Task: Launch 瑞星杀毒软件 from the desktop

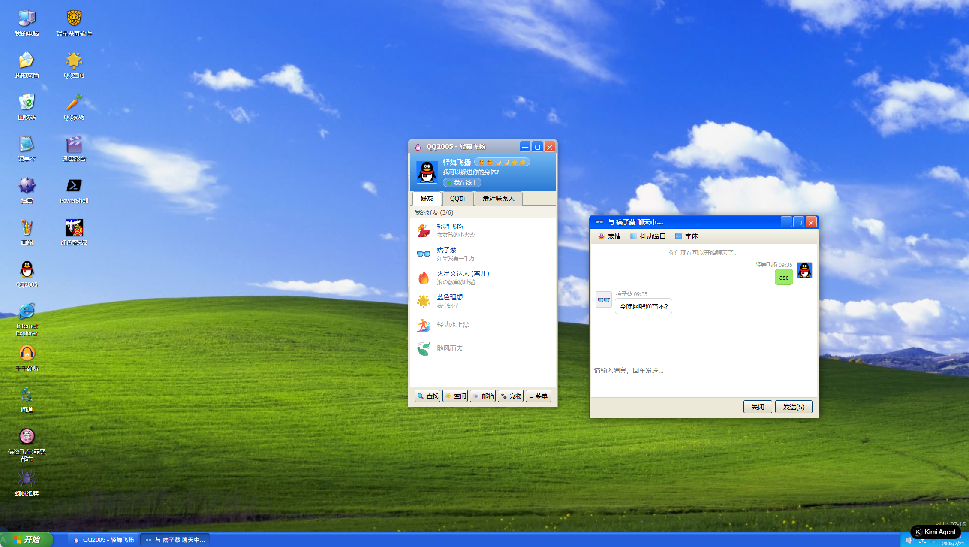Action: [74, 23]
